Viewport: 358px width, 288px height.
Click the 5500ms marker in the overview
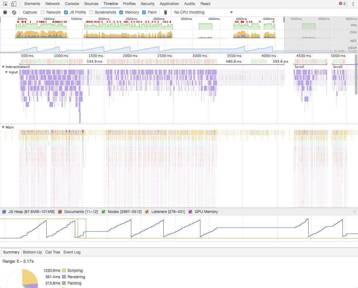[296, 19]
